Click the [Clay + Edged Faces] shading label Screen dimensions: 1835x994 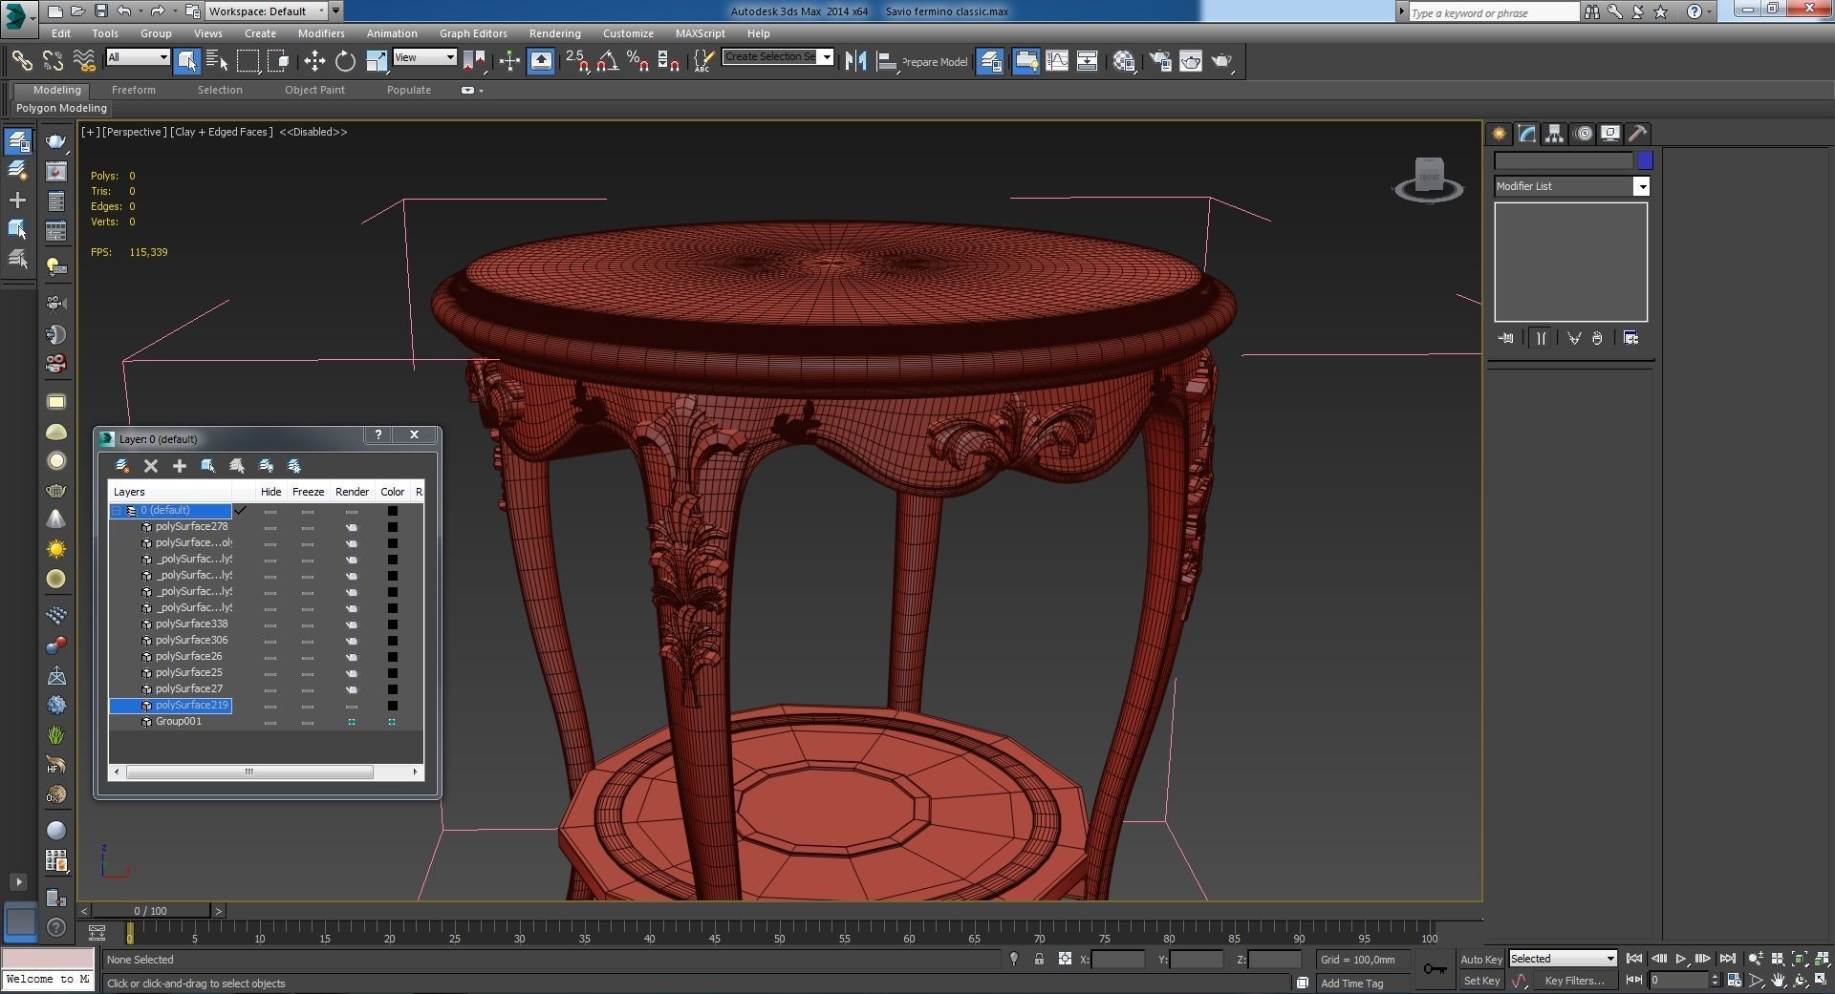coord(222,132)
